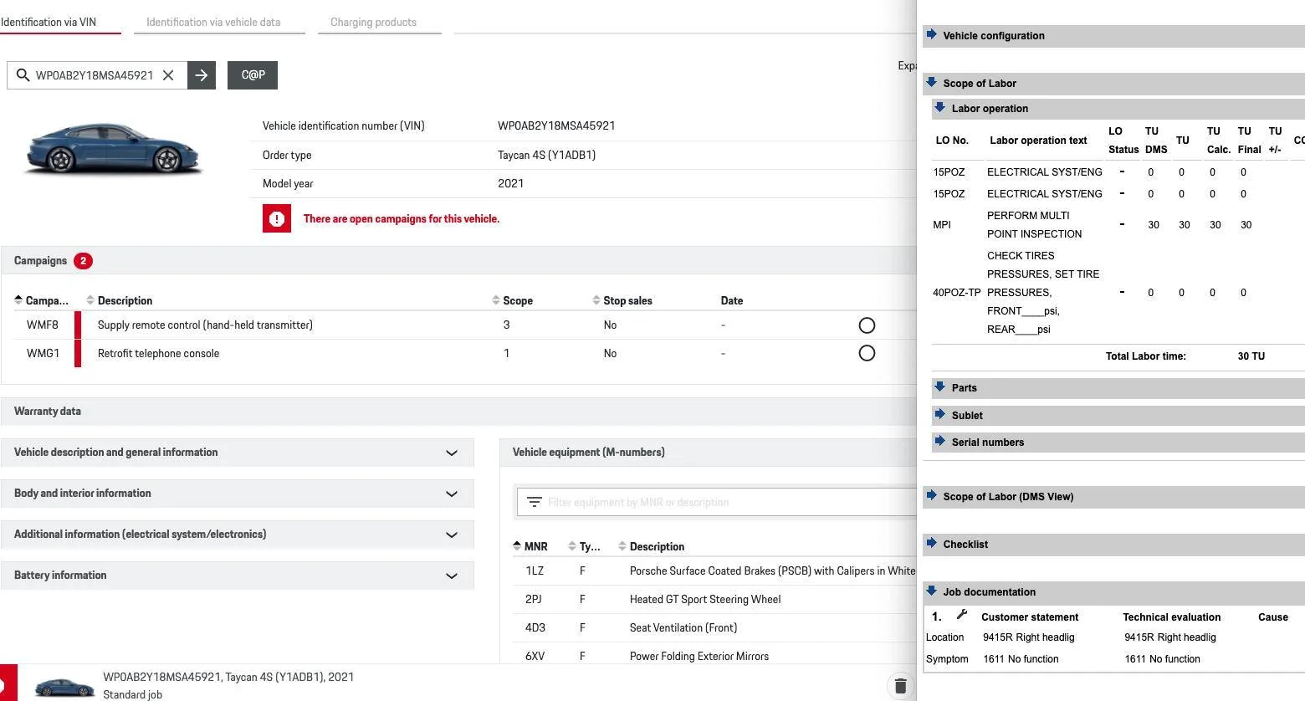1305x701 pixels.
Task: Click 'Total Labor time:' label
Action: (1145, 356)
